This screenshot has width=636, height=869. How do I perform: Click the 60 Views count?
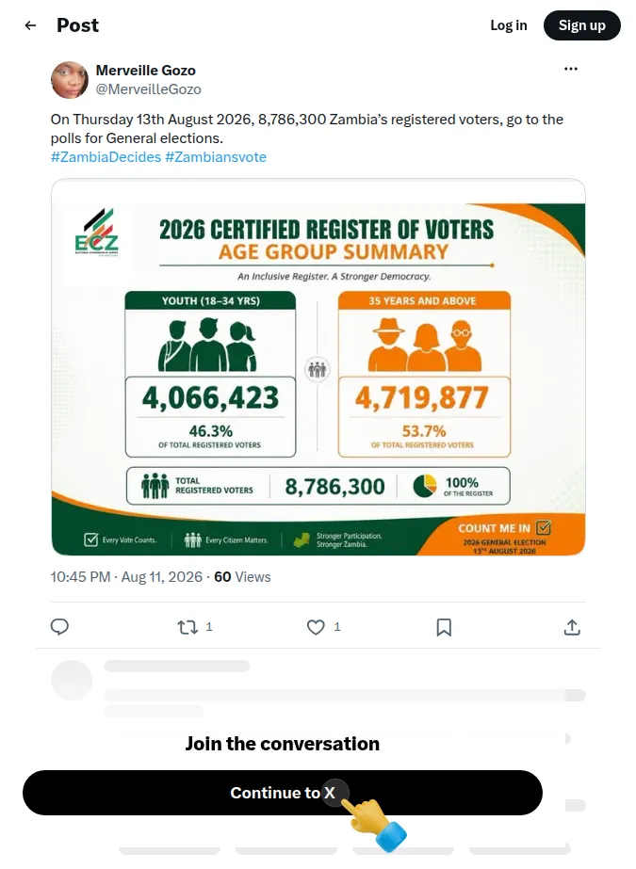coord(242,577)
